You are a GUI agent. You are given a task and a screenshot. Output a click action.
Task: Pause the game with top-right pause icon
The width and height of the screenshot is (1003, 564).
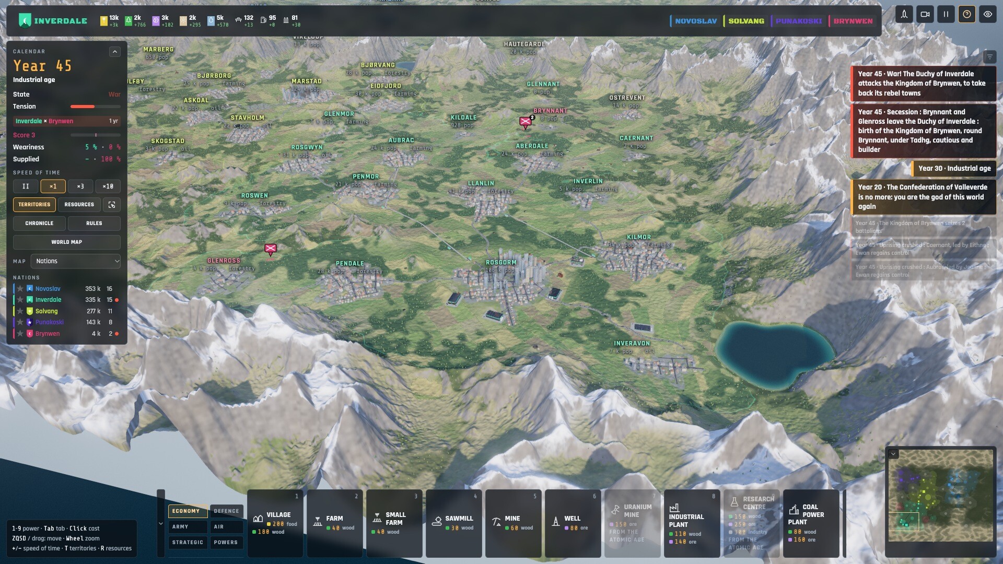click(x=946, y=14)
